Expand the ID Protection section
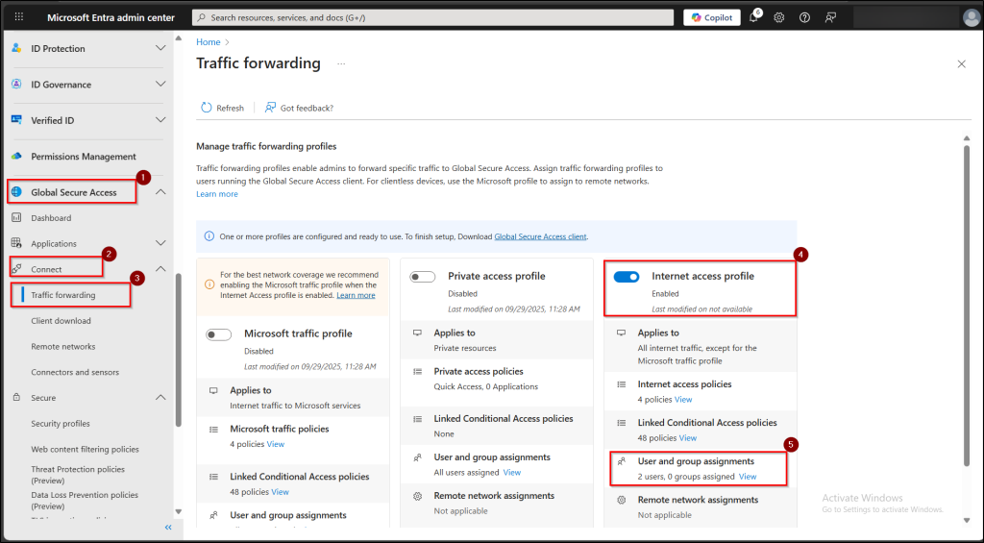Viewport: 984px width, 543px height. 160,48
